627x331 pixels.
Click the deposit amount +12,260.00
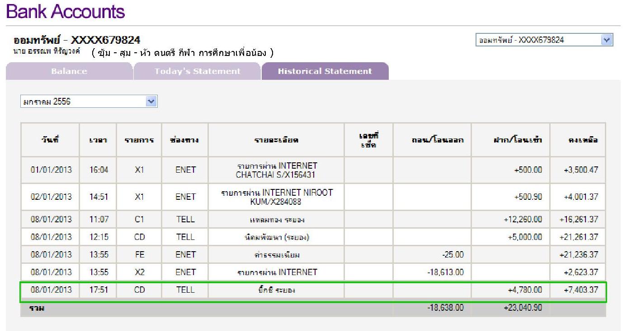(x=523, y=220)
